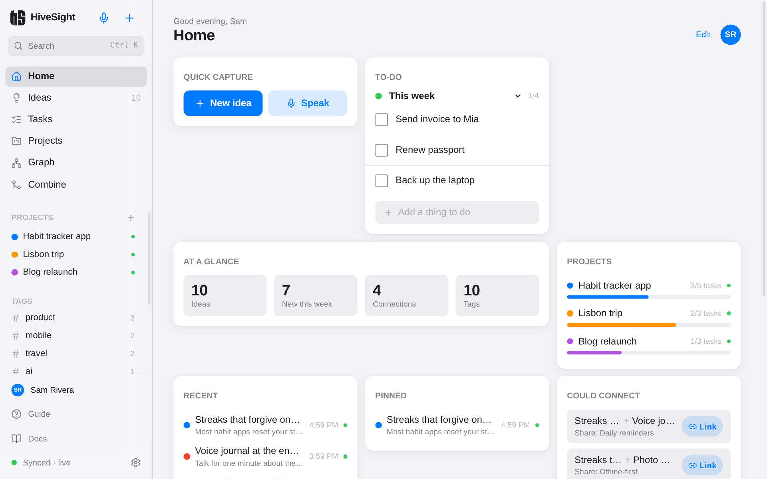Click the microphone icon next to HiveSight

103,18
